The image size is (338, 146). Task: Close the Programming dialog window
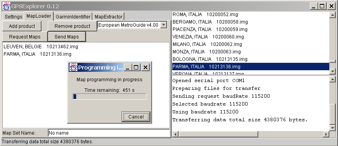pos(145,68)
